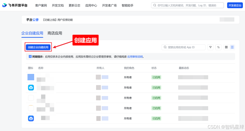Open 智能助手 in top navigation
Screen dimensions: 245x131
pos(128,5)
